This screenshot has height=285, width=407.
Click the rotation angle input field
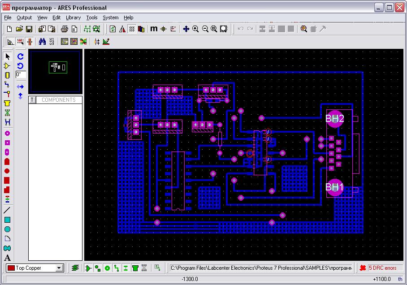21,75
